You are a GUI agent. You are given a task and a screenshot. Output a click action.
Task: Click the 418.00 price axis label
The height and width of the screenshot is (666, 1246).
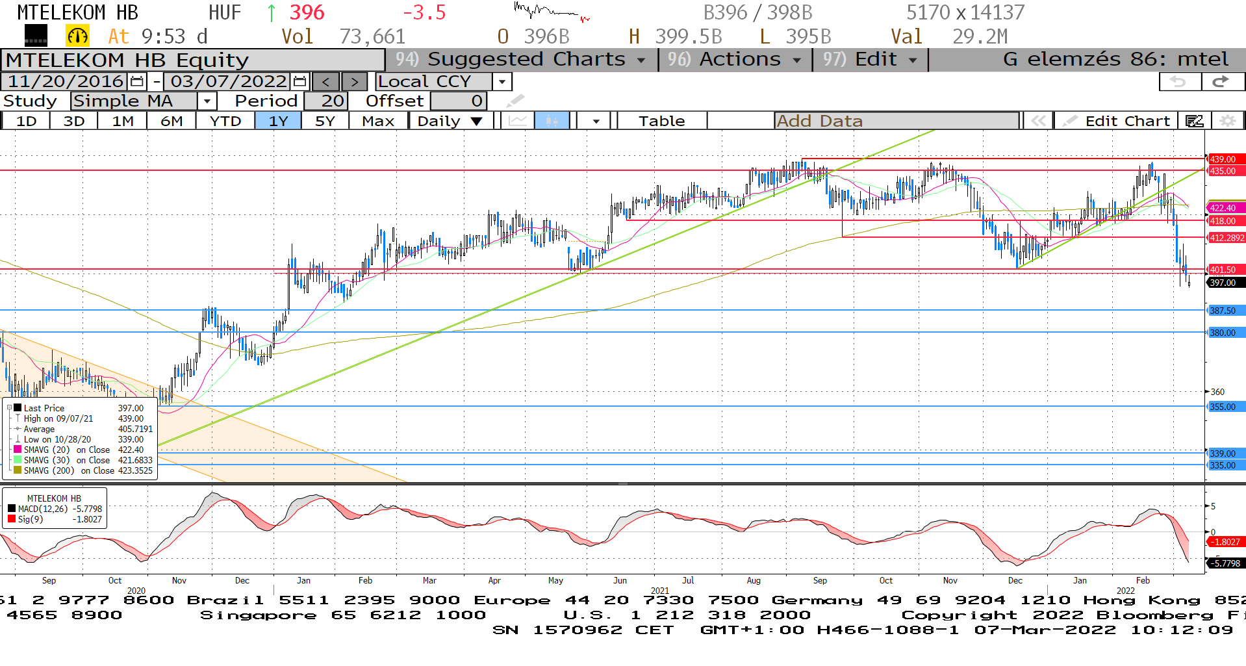click(x=1226, y=221)
